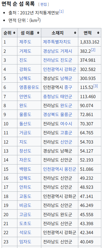
Task: Open the 압해도 island link
Action: pyautogui.click(x=25, y=178)
